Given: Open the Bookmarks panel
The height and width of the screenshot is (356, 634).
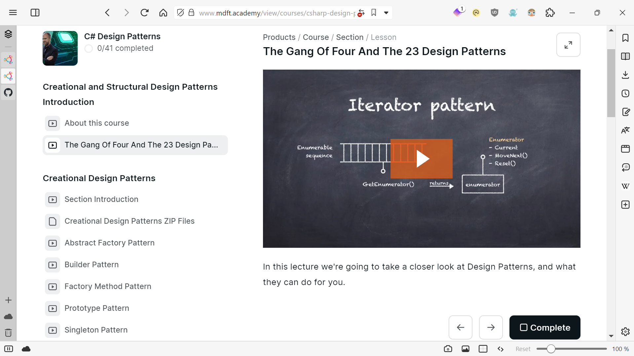Looking at the screenshot, I should coord(625,38).
